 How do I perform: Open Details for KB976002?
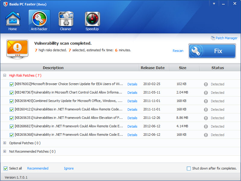(x=132, y=84)
